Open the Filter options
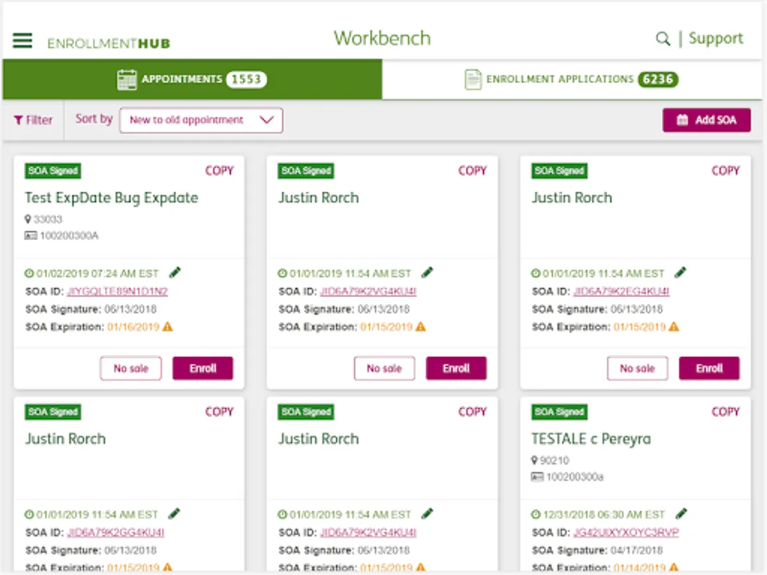This screenshot has height=575, width=767. [x=34, y=120]
